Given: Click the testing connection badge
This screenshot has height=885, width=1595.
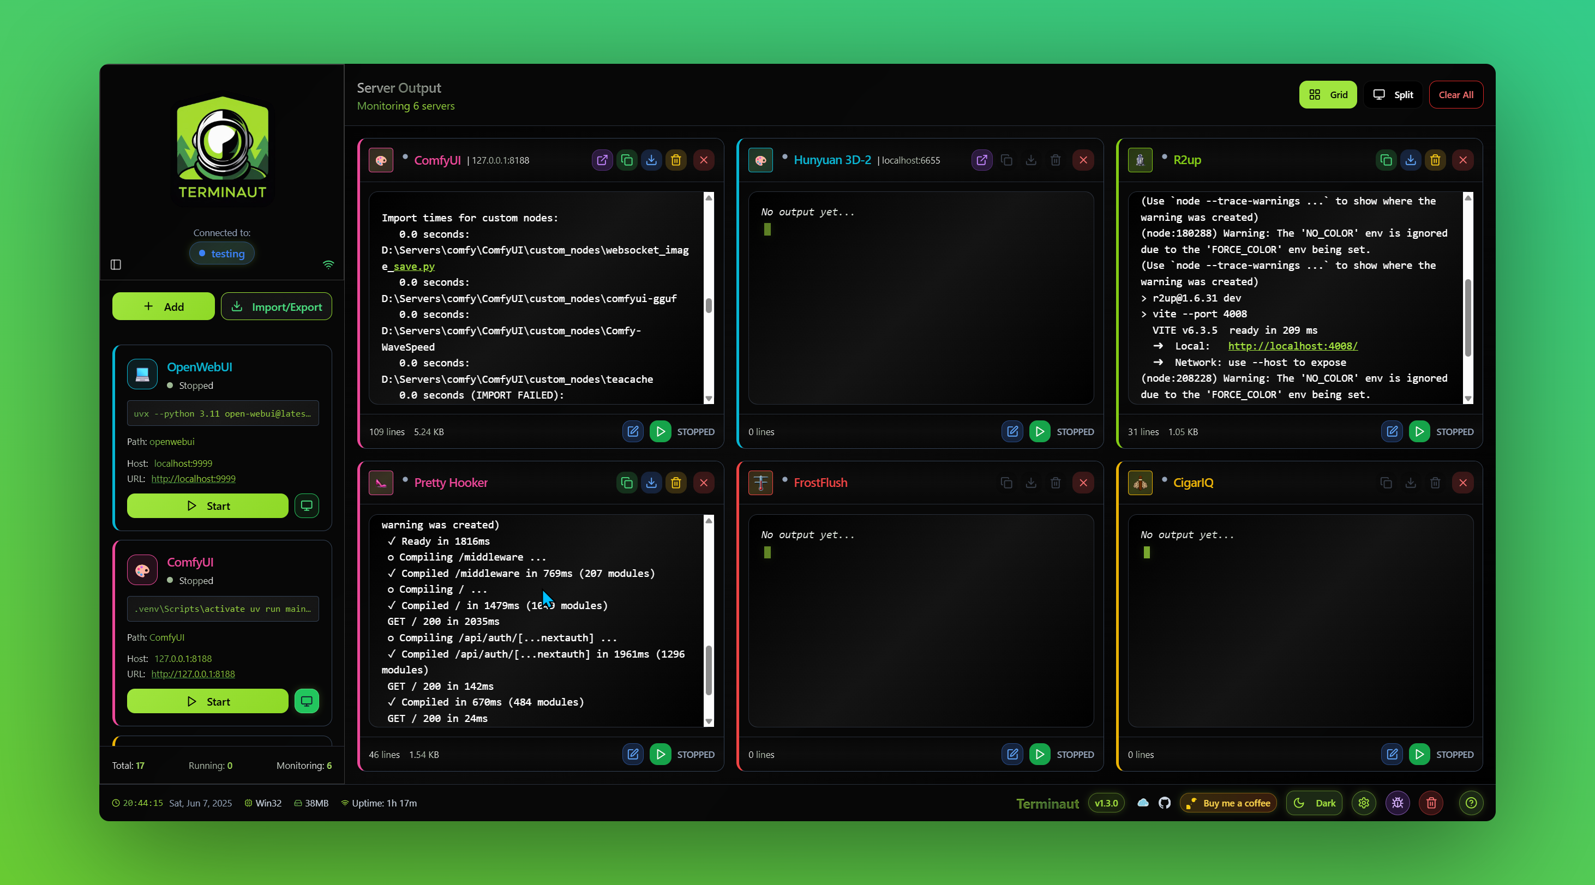Looking at the screenshot, I should tap(221, 254).
